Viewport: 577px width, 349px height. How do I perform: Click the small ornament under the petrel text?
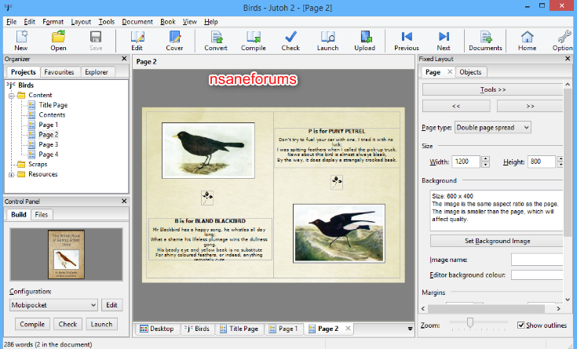coord(337,182)
